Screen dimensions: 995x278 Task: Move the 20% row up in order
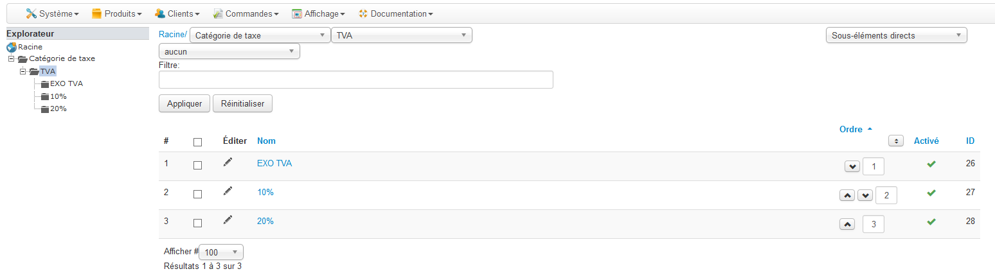847,224
